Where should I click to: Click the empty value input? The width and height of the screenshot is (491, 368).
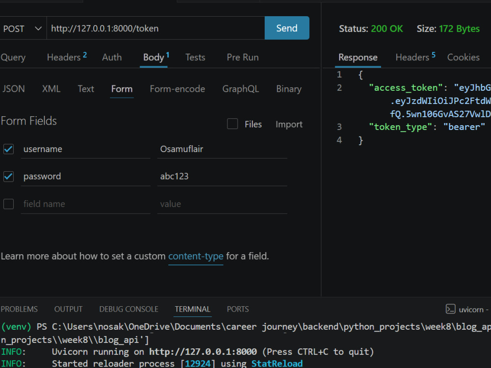(x=222, y=204)
